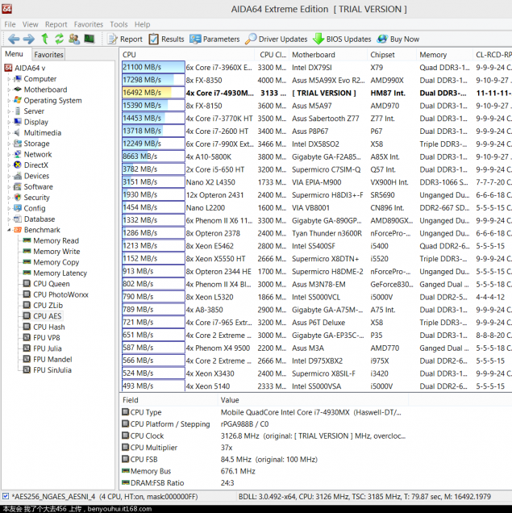The image size is (512, 513).
Task: Click the users icon in toolbar
Action: click(74, 39)
